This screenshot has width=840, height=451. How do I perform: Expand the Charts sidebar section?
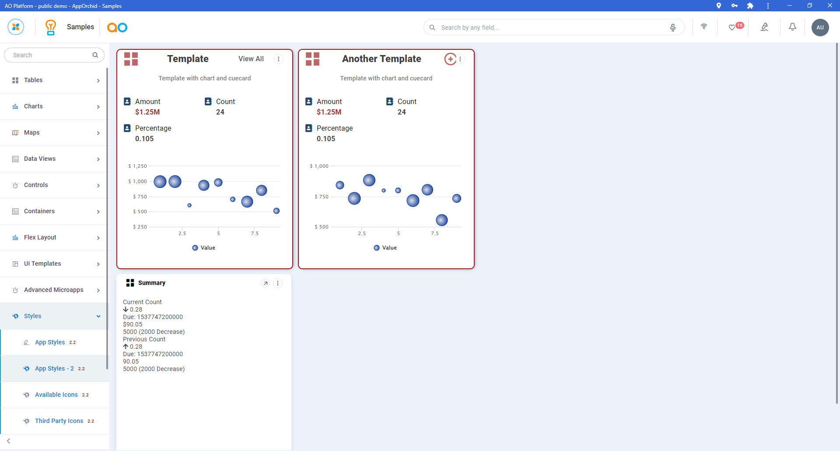pyautogui.click(x=54, y=107)
